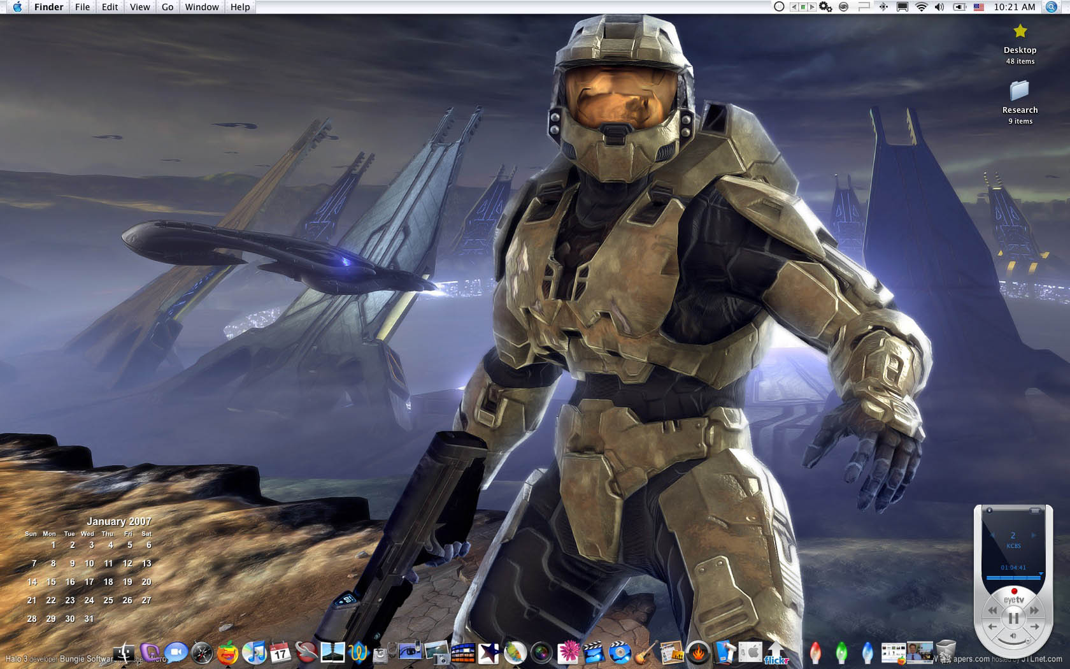1070x669 pixels.
Task: Launch iTunes from the Dock
Action: 254,652
